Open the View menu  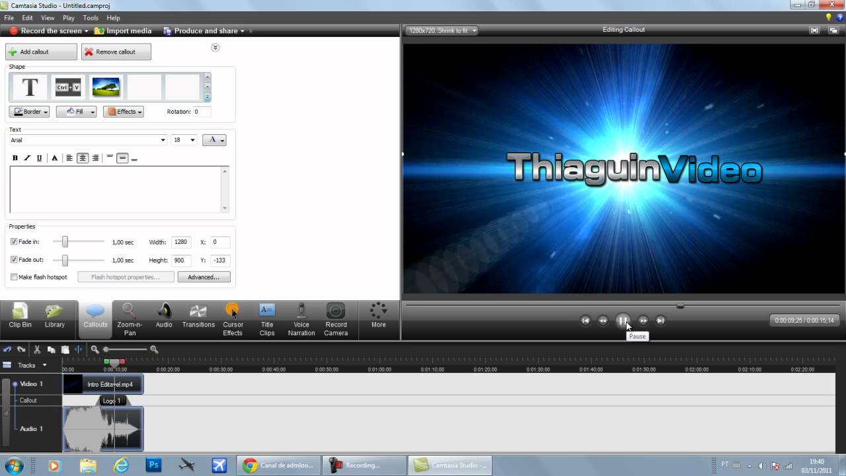coord(48,18)
